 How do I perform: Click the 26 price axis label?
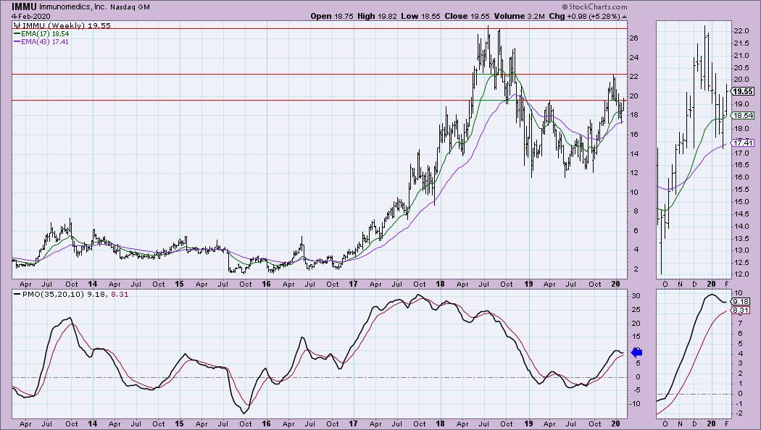pyautogui.click(x=633, y=38)
